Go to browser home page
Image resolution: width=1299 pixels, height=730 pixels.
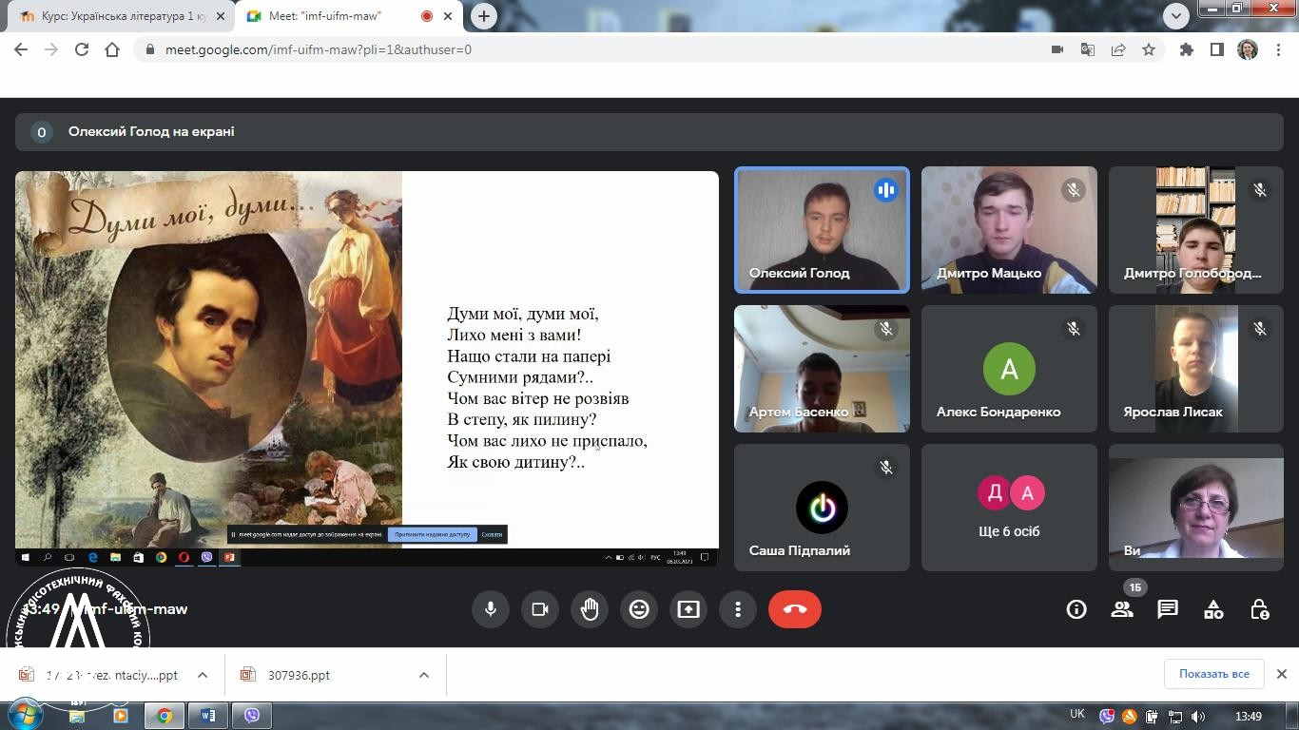tap(112, 49)
